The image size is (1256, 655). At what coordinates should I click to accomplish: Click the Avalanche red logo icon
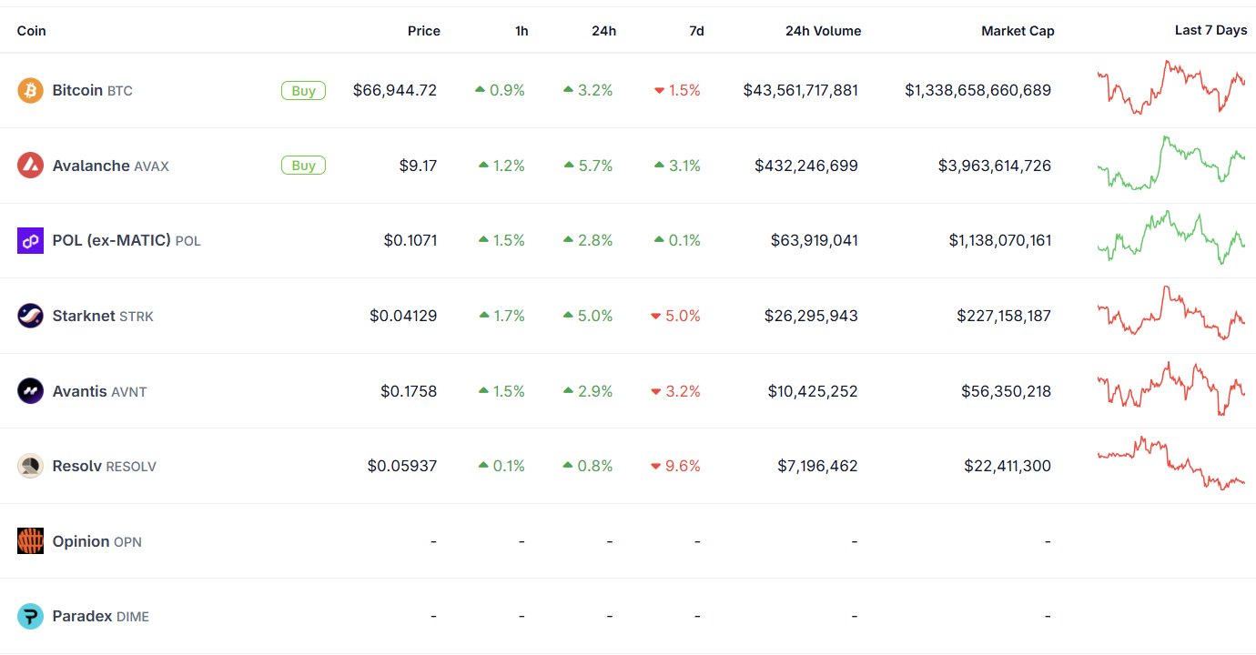coord(30,166)
